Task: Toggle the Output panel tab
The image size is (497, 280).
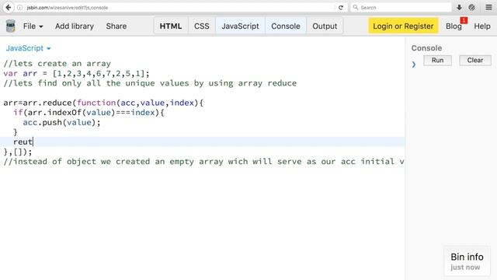Action: tap(325, 26)
